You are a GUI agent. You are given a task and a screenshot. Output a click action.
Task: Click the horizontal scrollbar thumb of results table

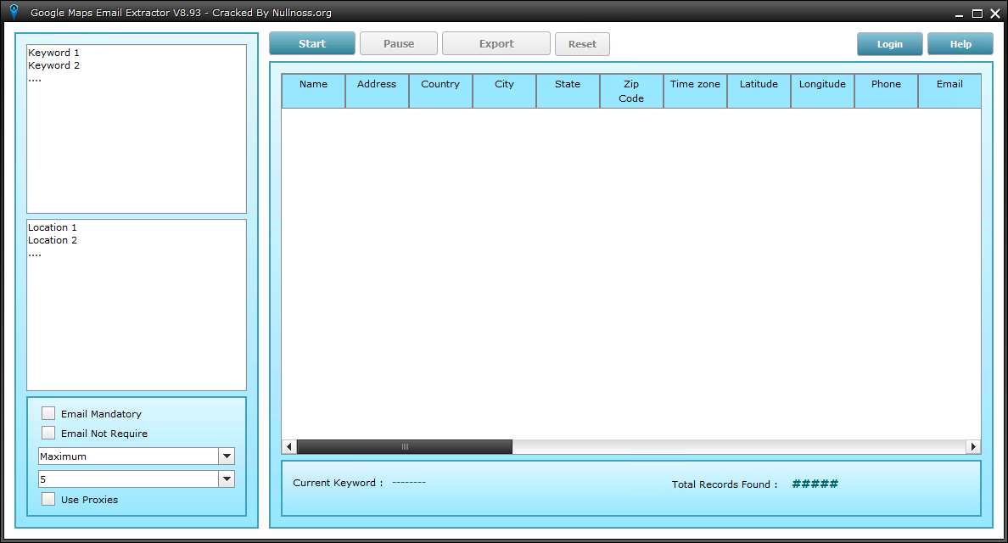(x=405, y=446)
